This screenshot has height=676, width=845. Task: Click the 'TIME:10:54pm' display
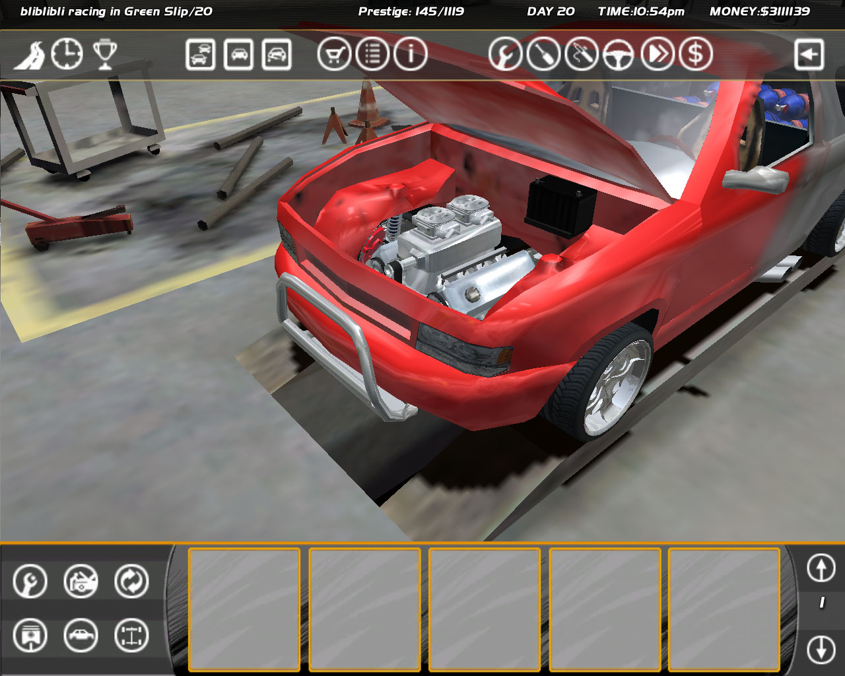coord(641,11)
